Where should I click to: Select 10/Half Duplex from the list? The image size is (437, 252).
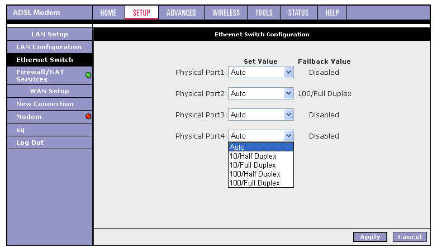pyautogui.click(x=253, y=156)
